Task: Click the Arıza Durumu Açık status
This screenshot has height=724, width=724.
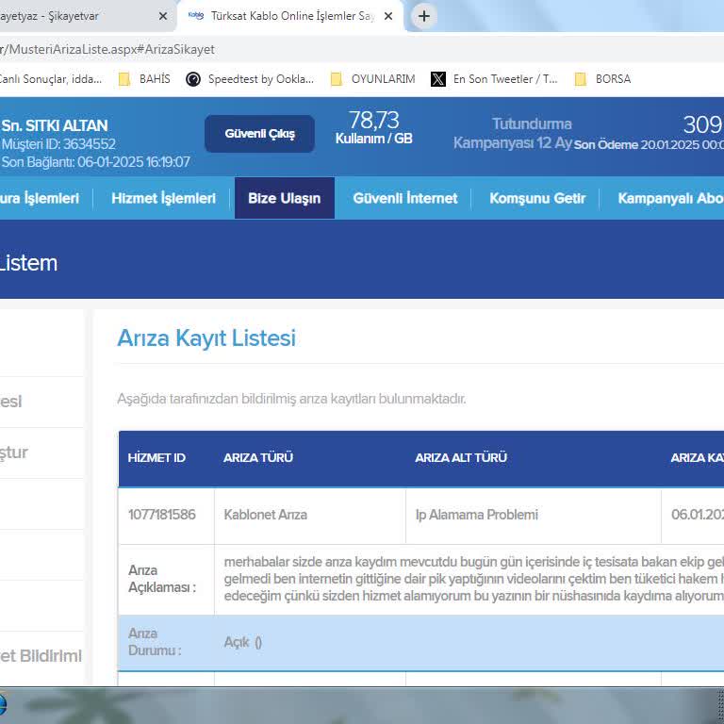Action: [x=243, y=642]
